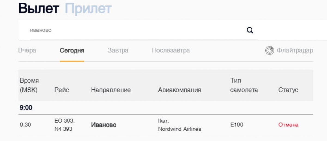Viewport: 327px width, 141px height.
Task: Click the magnifying glass search icon
Action: (x=250, y=30)
